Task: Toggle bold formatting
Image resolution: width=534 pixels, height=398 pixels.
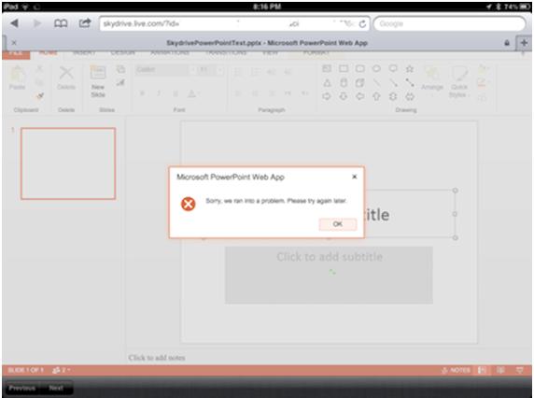Action: coord(142,93)
